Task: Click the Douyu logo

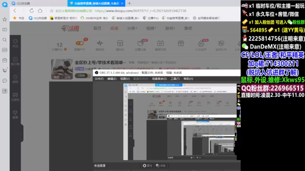Action: click(70, 28)
